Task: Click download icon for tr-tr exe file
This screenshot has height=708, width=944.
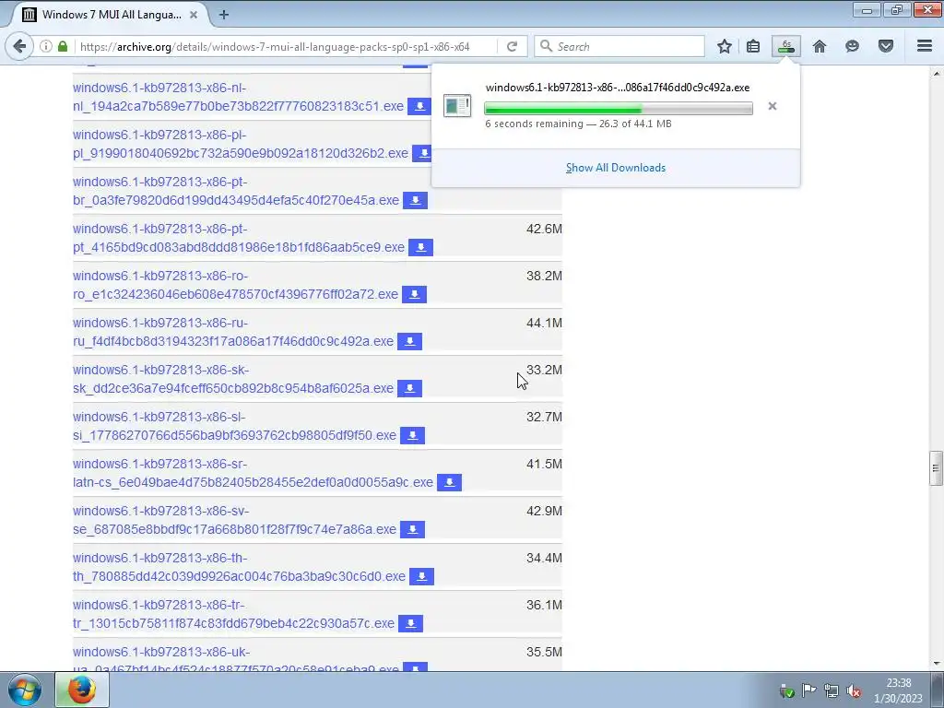Action: (x=411, y=622)
